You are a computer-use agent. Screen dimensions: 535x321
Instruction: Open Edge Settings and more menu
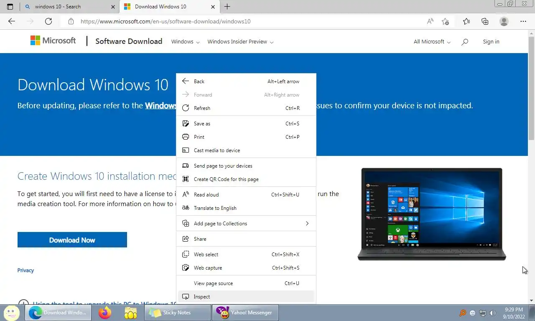(523, 21)
